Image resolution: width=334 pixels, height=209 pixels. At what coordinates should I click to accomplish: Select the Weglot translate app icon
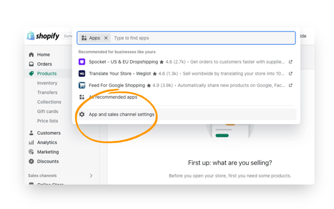pyautogui.click(x=82, y=73)
